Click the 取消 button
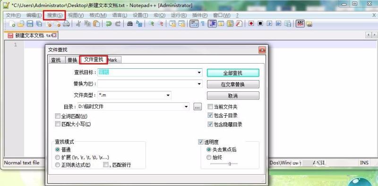The image size is (378, 186). click(233, 96)
